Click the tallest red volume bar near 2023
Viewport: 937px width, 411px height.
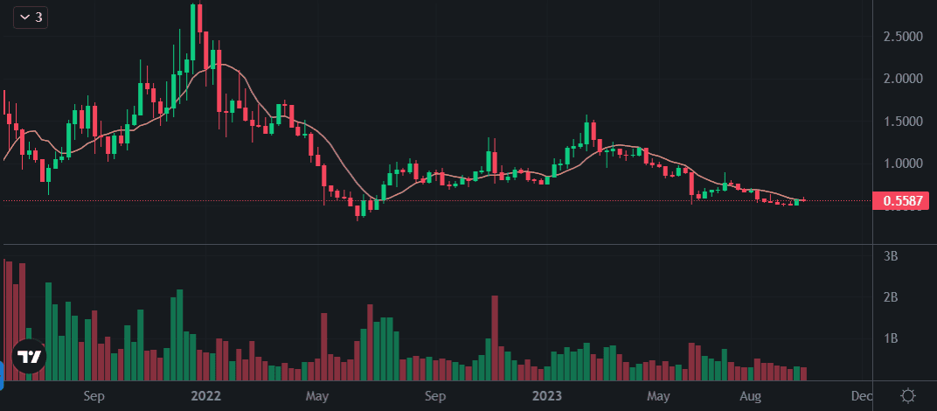click(x=495, y=338)
